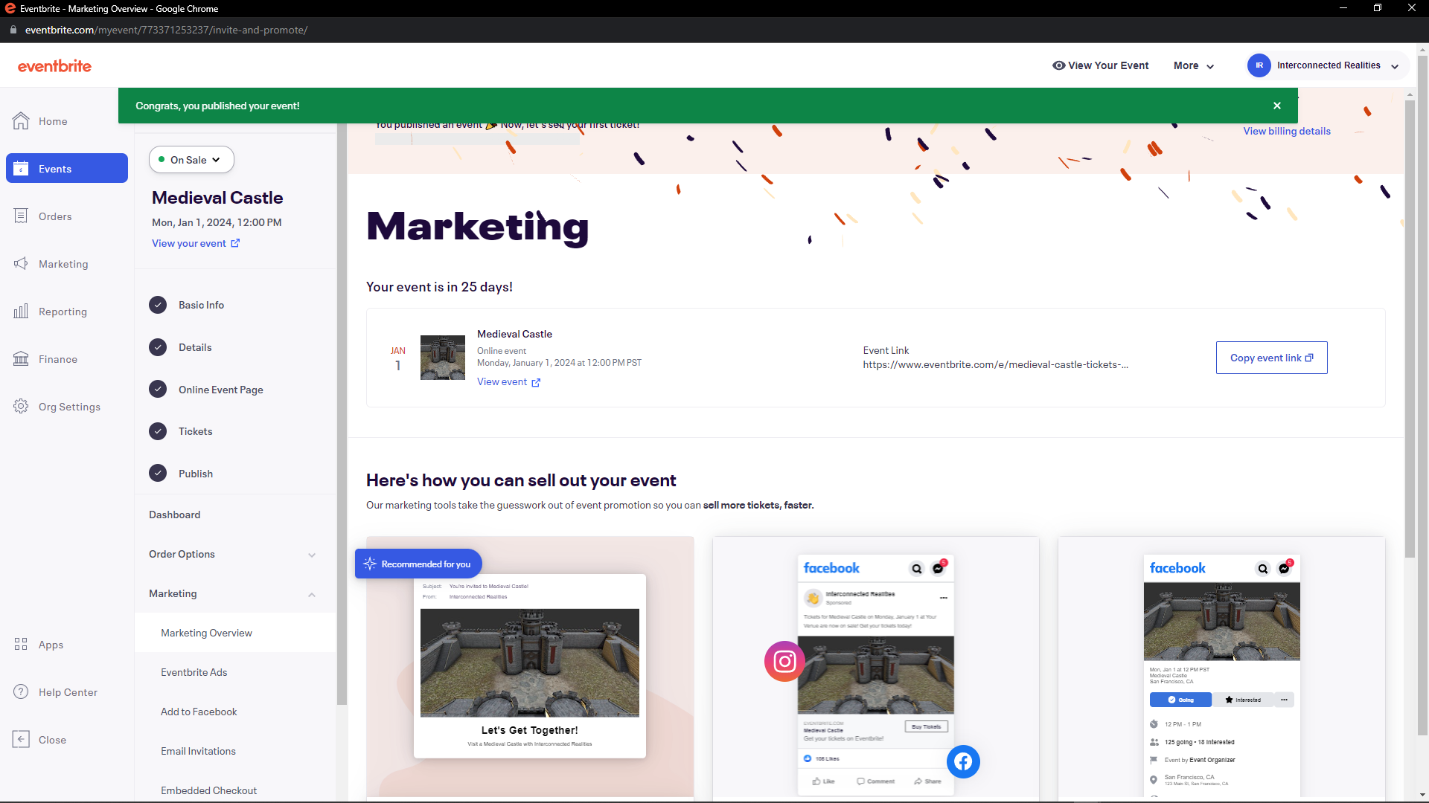The height and width of the screenshot is (803, 1429).
Task: Click the Tickets step checkmark circle
Action: pyautogui.click(x=158, y=431)
